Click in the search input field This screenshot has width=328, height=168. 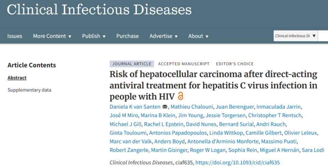[x=323, y=36]
